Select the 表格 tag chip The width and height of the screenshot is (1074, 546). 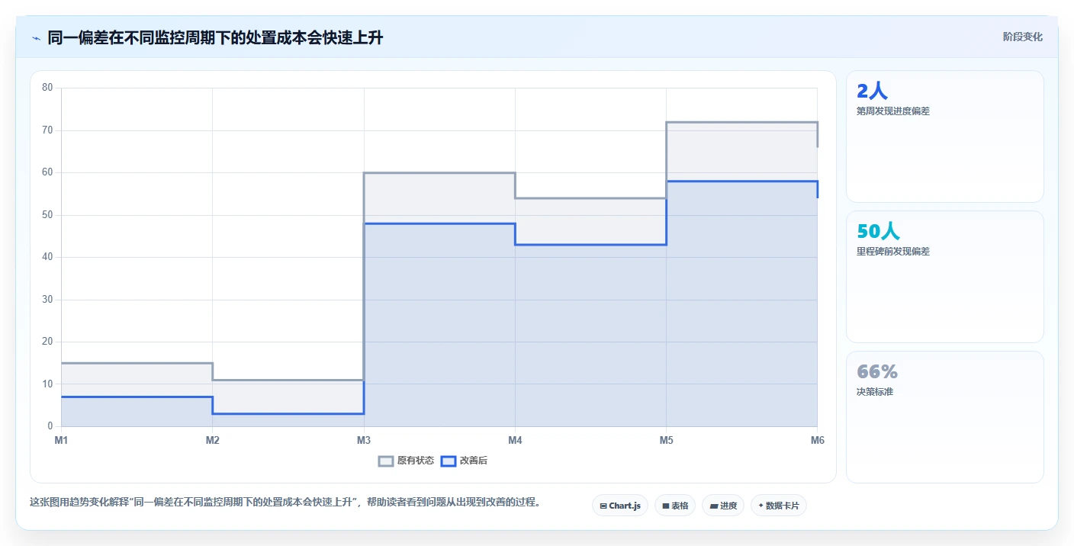coord(675,506)
